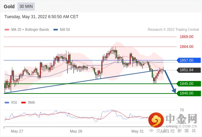Click the RSI 70 level label

pos(182,110)
